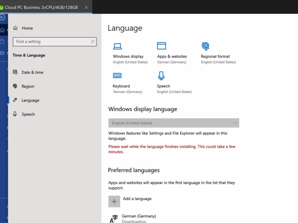Screen dimensions: 298x223
Task: Click the Windows display language heading
Action: tap(143, 109)
